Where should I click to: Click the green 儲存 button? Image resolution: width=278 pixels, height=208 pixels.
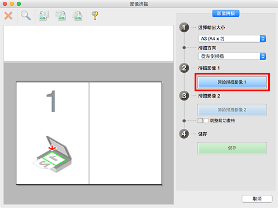232,148
